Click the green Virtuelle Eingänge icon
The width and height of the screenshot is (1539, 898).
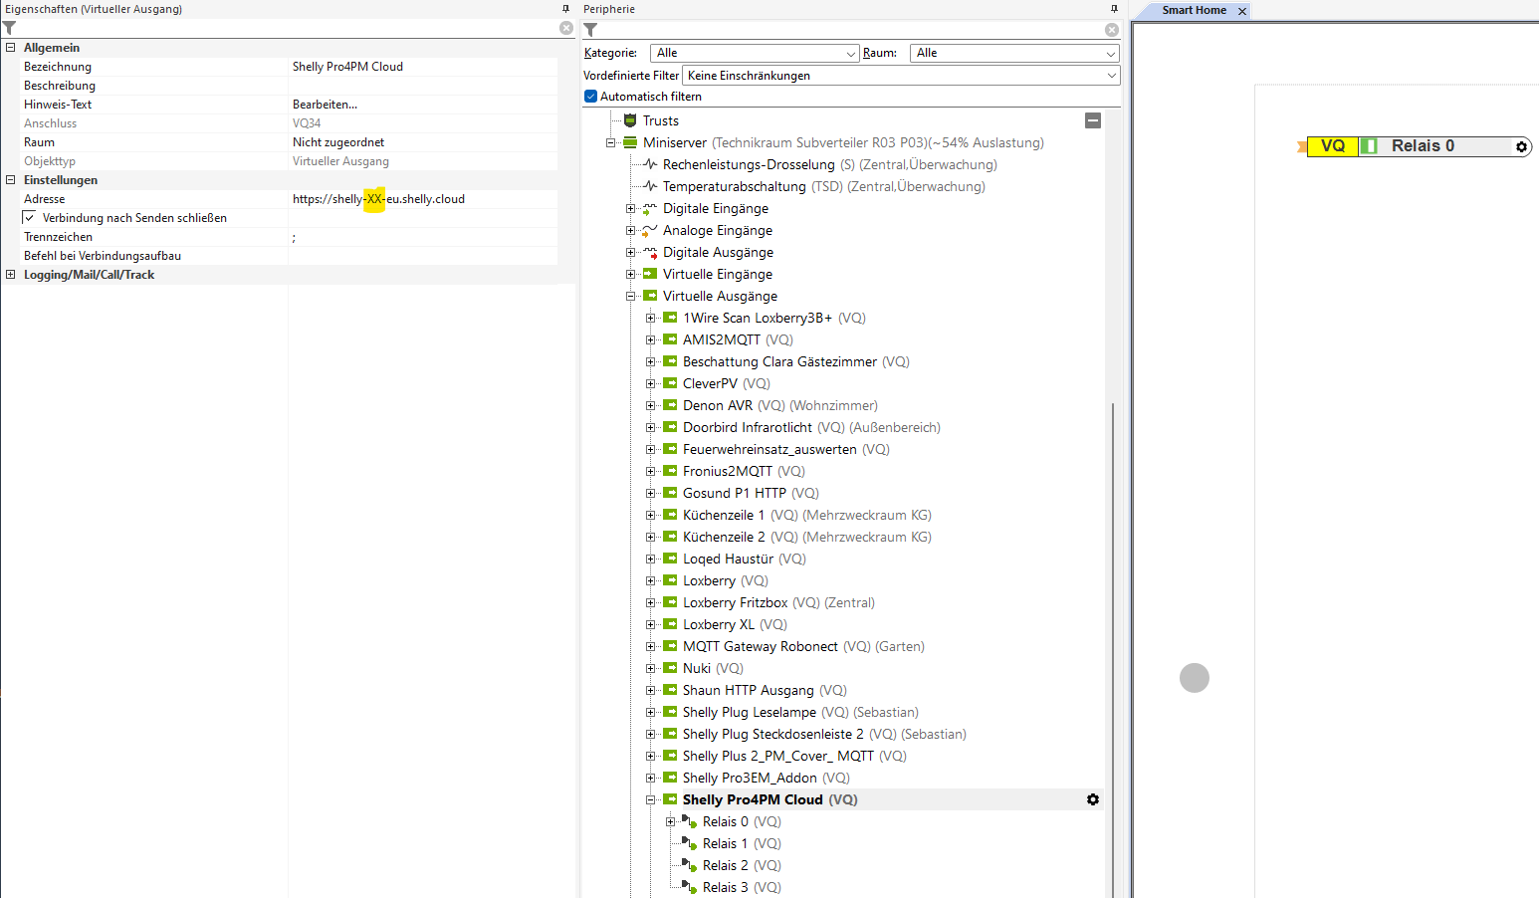tap(650, 274)
